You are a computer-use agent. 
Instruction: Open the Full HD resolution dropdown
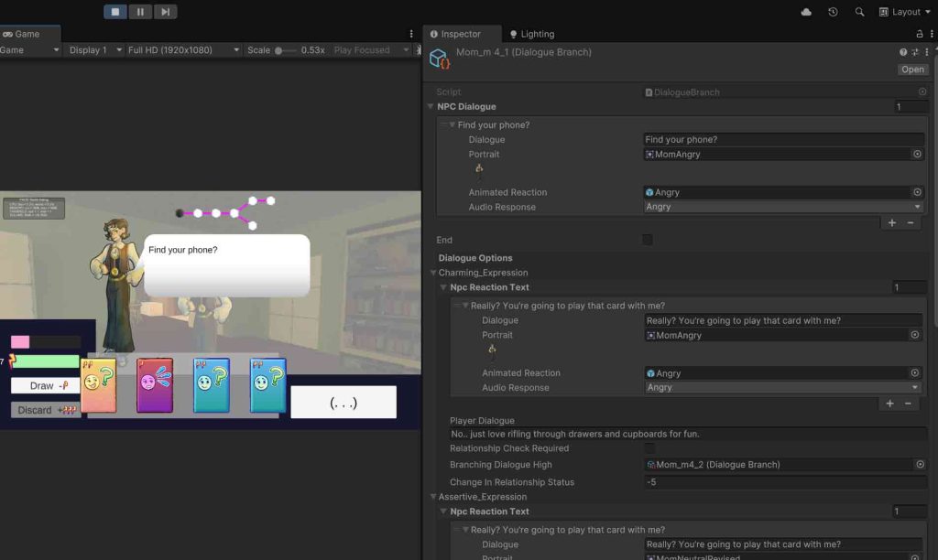[x=183, y=50]
